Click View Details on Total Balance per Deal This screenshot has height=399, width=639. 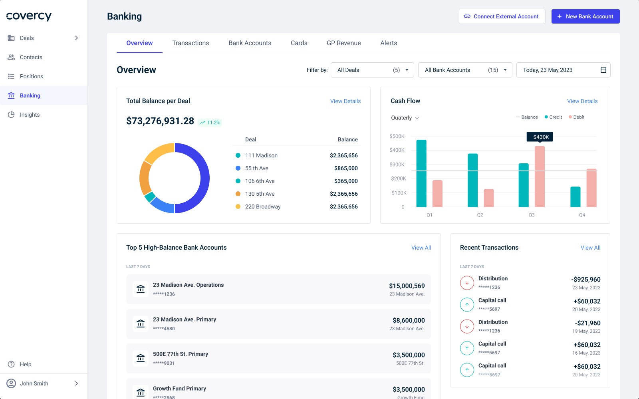pyautogui.click(x=345, y=101)
